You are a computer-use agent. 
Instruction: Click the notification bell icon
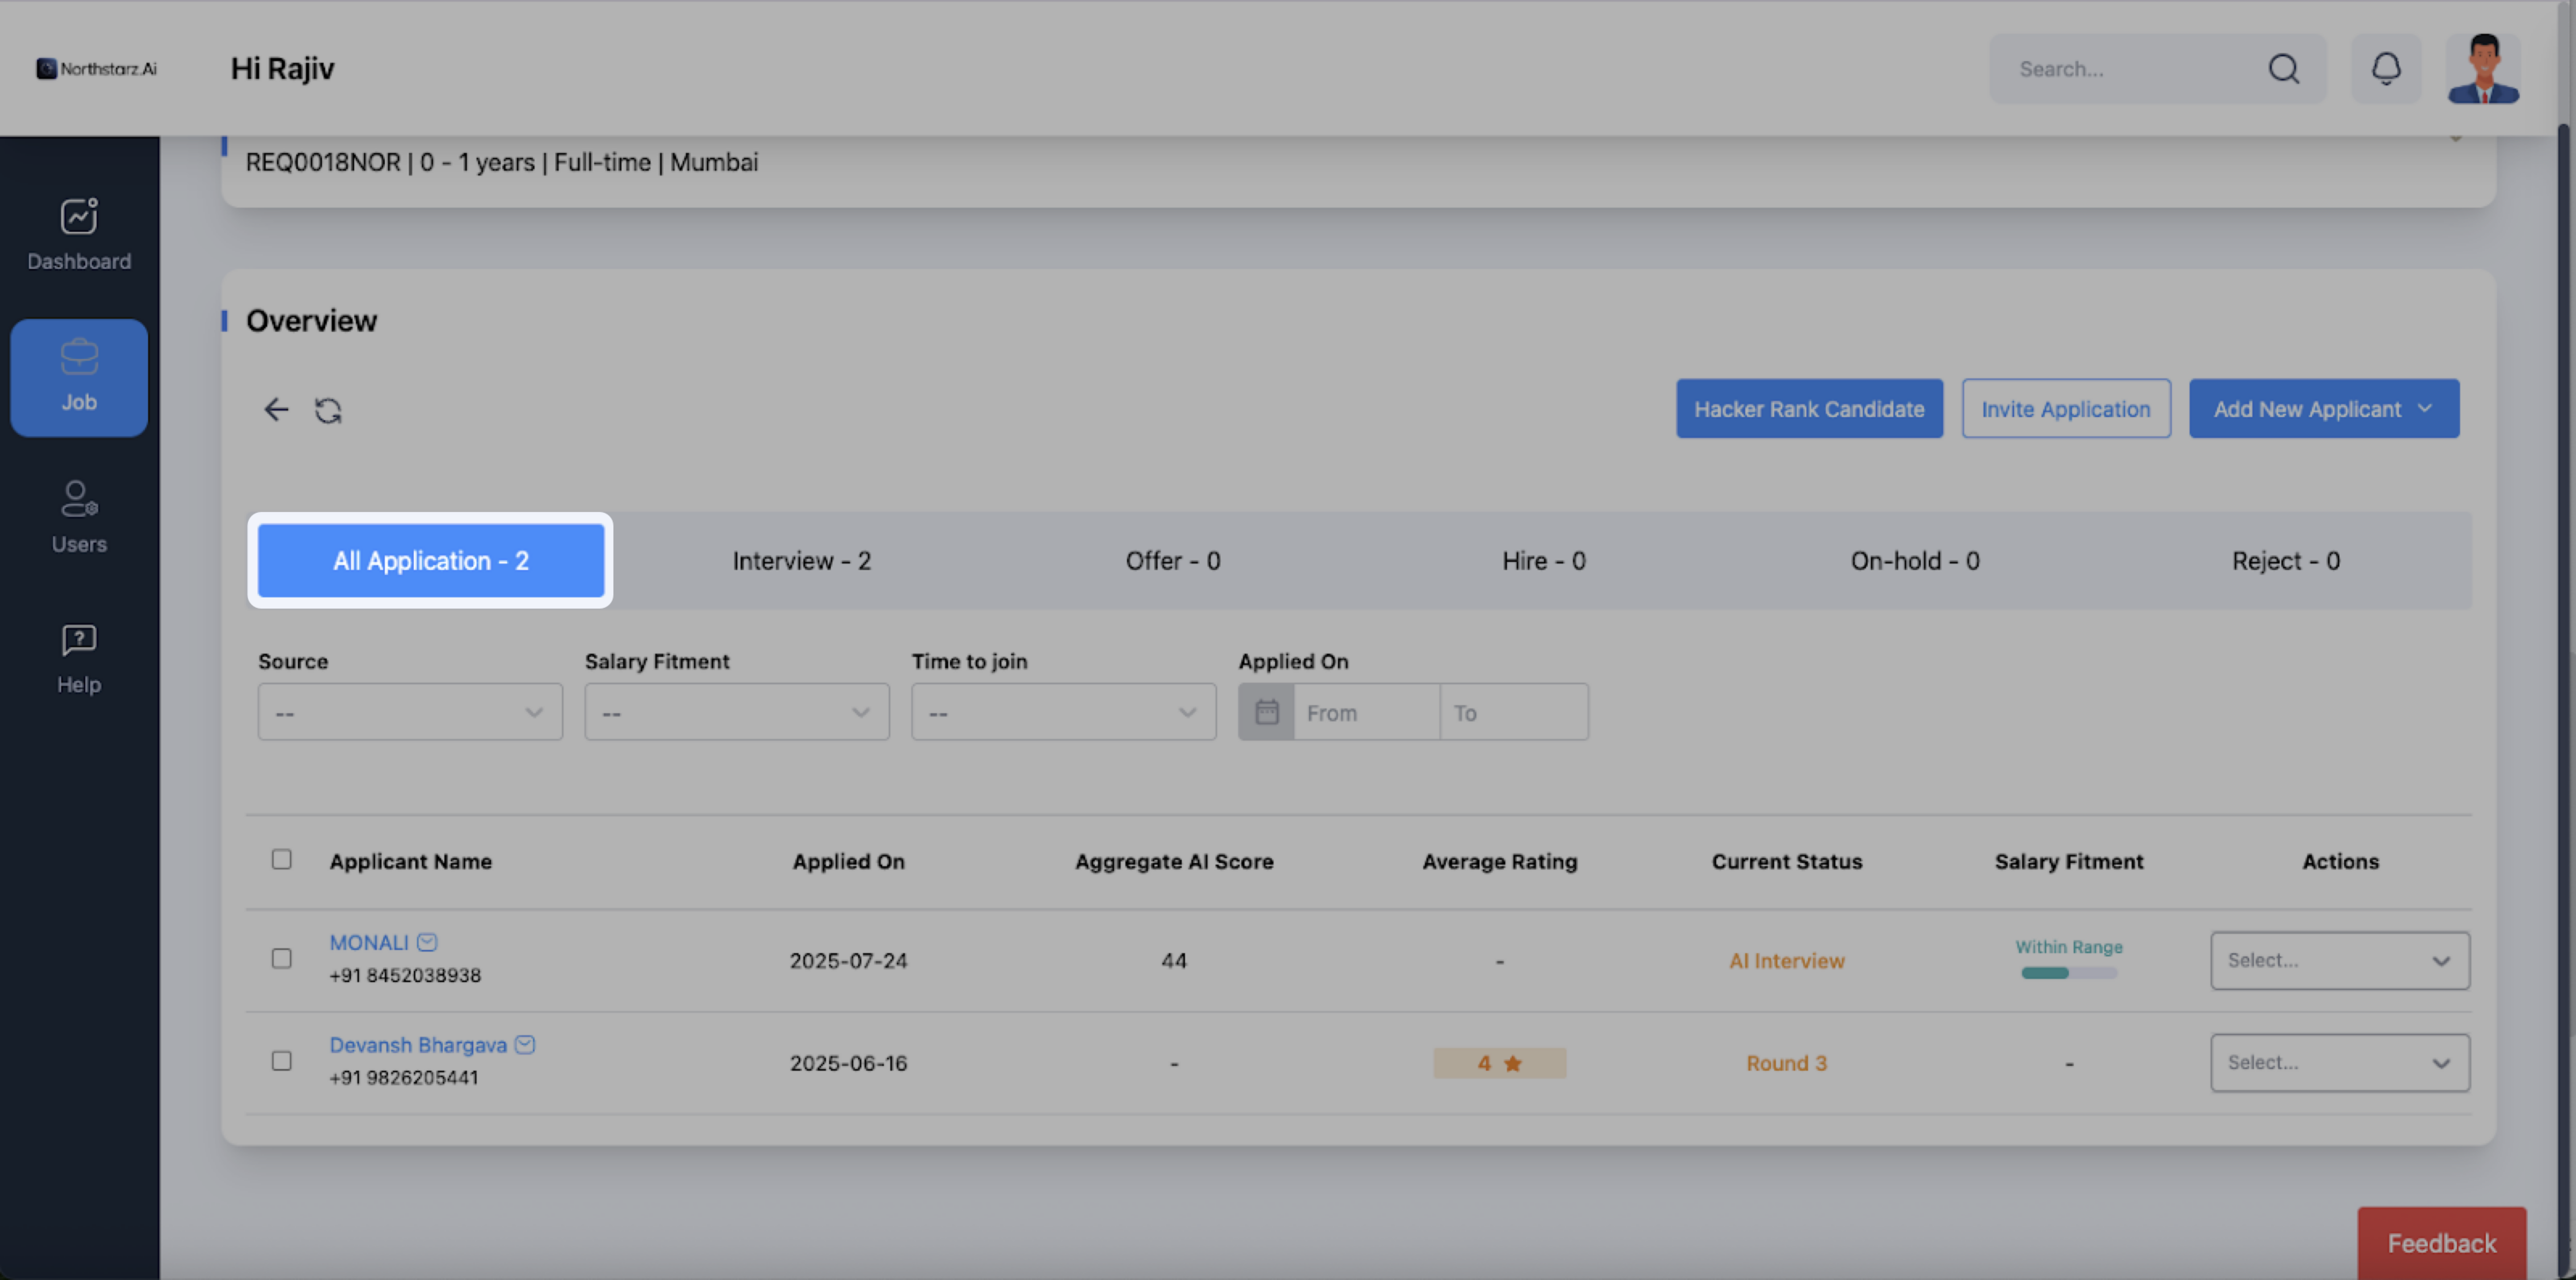tap(2386, 68)
